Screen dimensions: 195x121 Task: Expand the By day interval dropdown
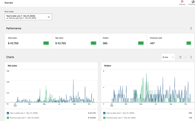(x=168, y=57)
